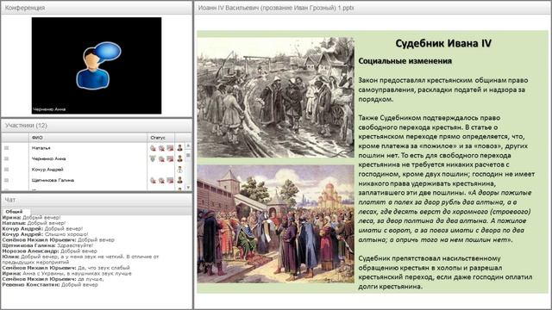Viewport: 552px width, 310px height.
Task: Select participant name Черненко Анна
Action: [x=48, y=158]
